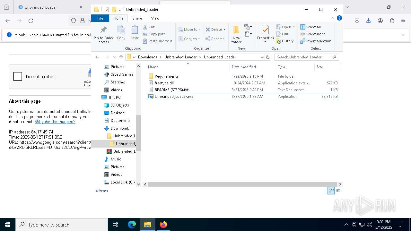The width and height of the screenshot is (411, 231).
Task: Switch to the View ribbon tab
Action: 155,18
